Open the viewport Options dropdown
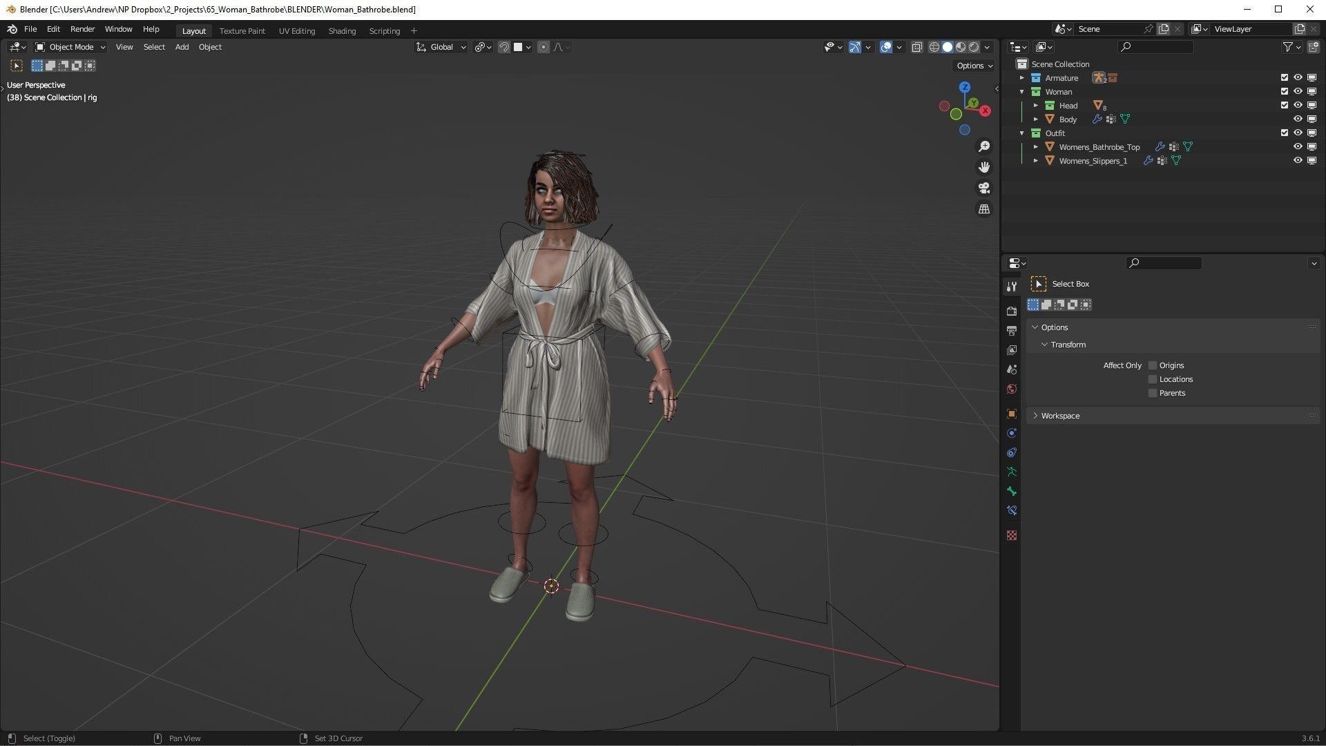This screenshot has height=746, width=1326. coord(974,66)
